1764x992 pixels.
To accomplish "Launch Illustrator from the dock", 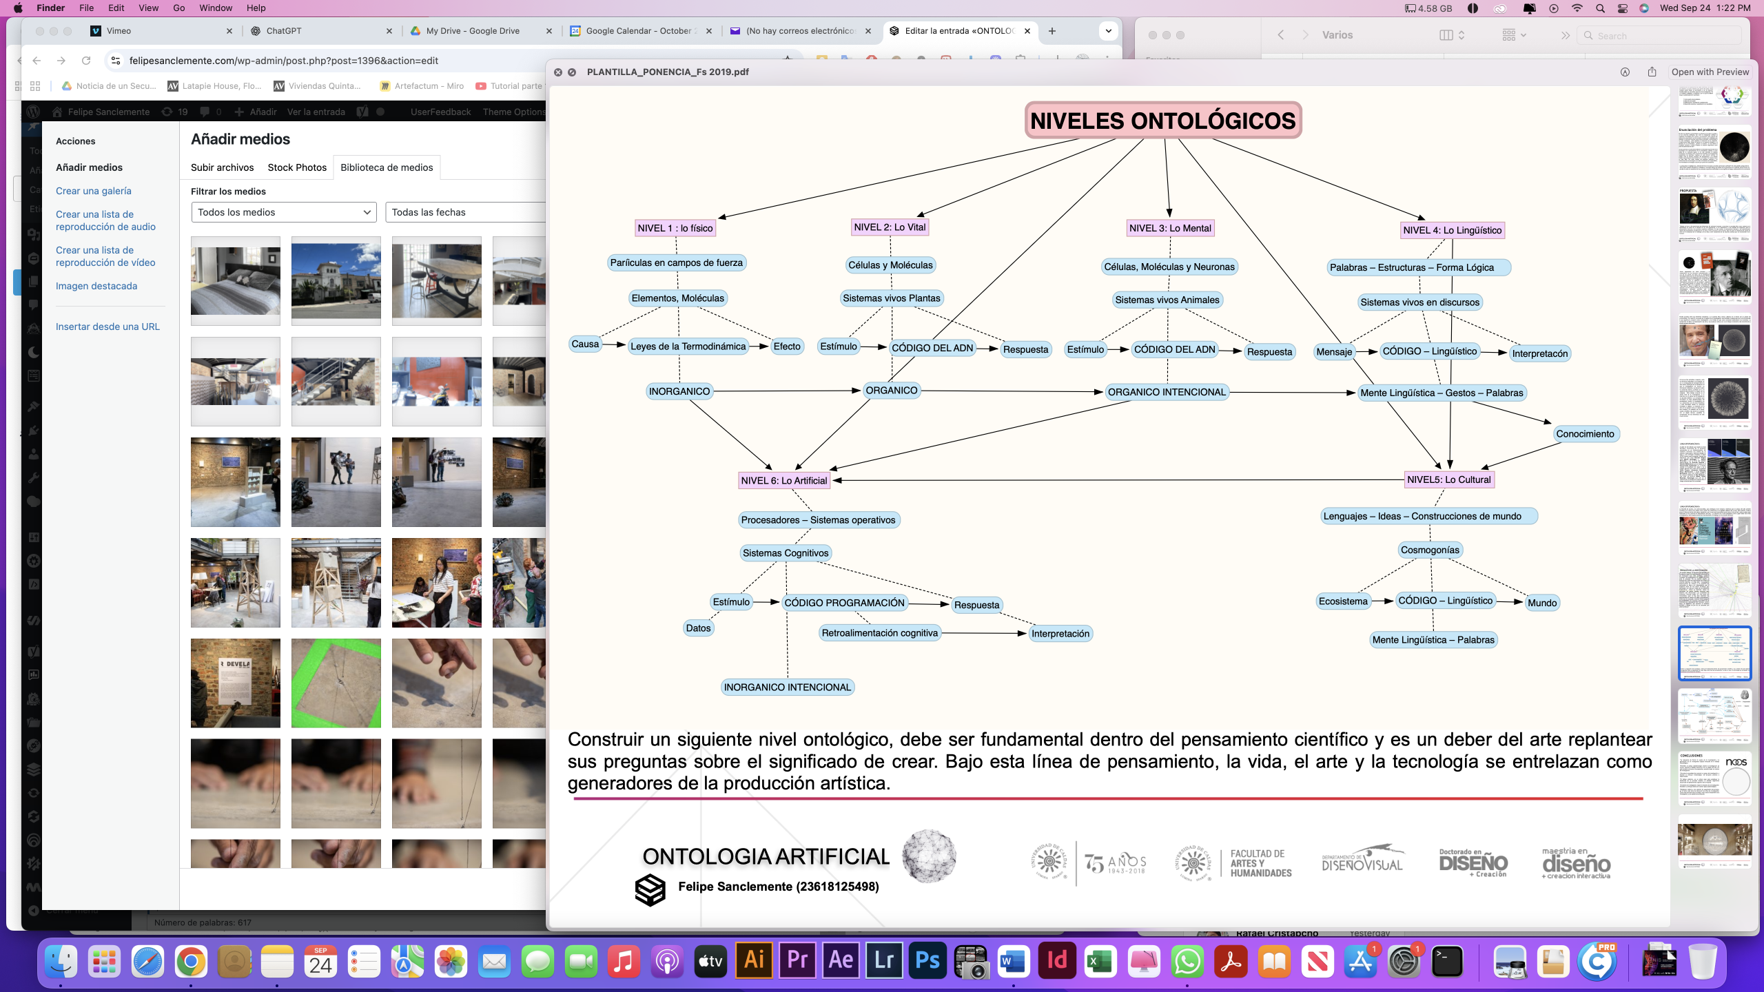I will click(755, 960).
